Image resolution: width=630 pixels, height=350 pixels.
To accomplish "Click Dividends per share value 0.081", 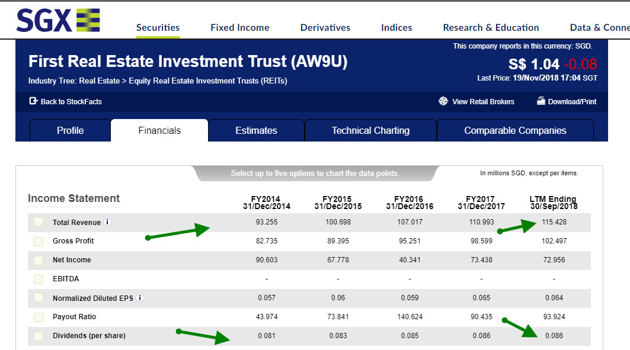I will [x=267, y=336].
